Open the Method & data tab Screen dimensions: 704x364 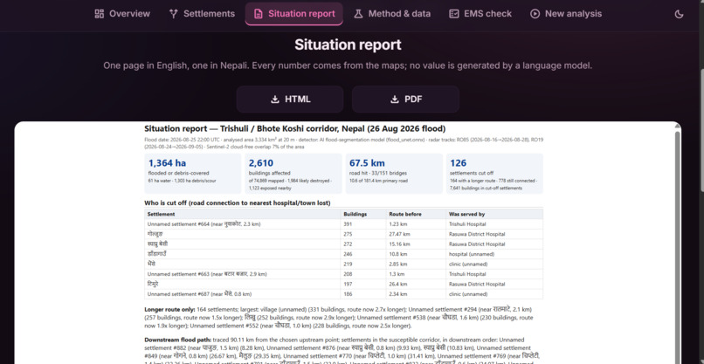pos(392,14)
